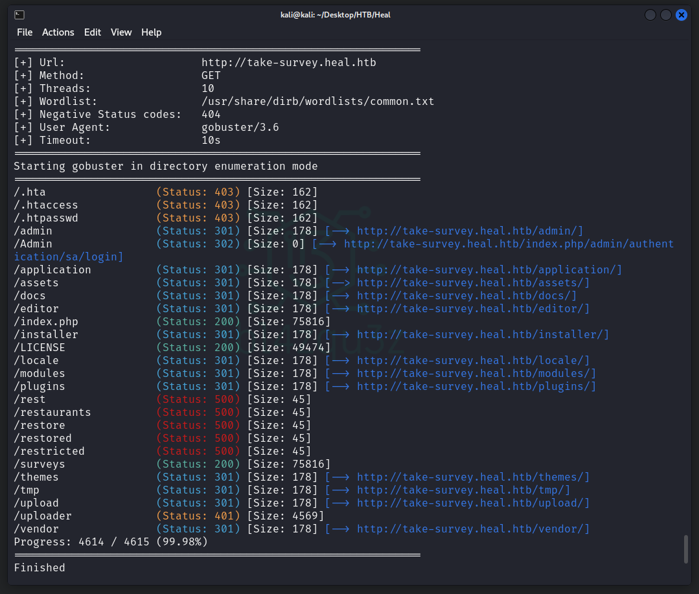
Task: Open the View menu
Action: pos(121,32)
